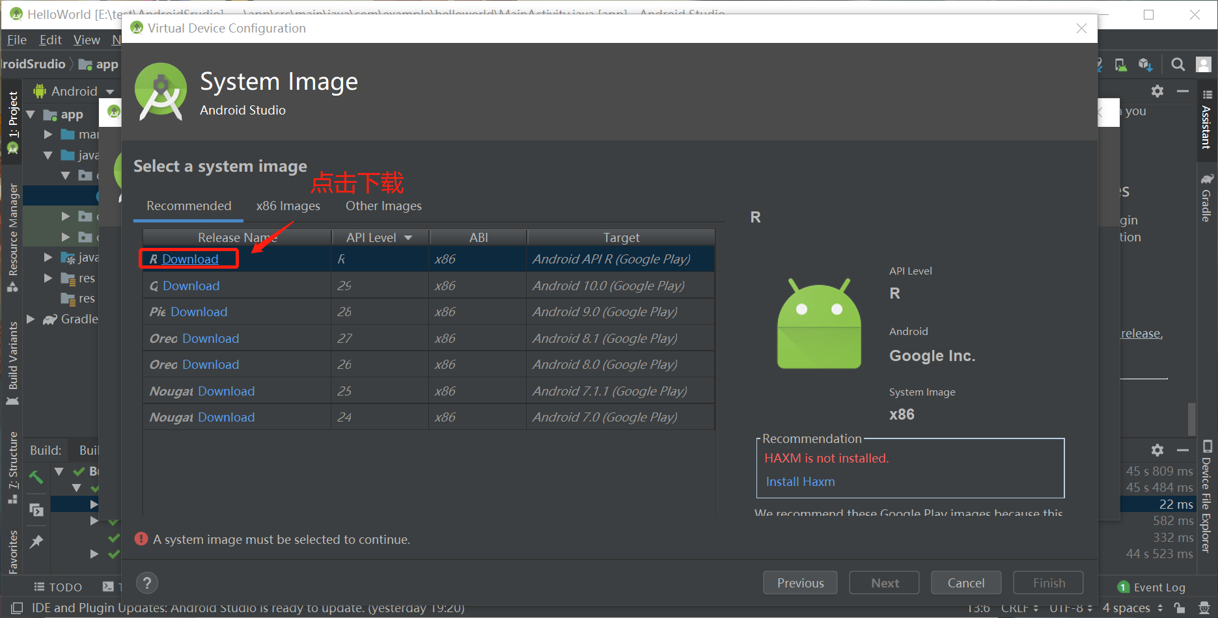Open the View menu

tap(87, 40)
